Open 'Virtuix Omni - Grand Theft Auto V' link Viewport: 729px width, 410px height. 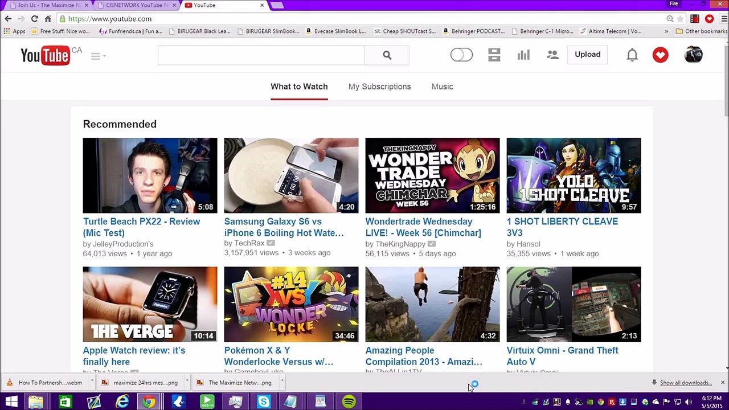(x=562, y=356)
